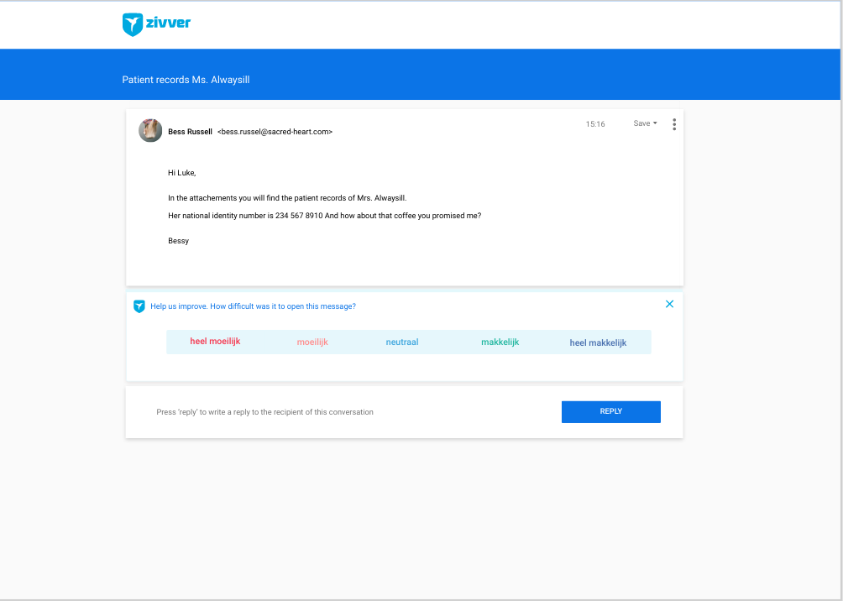Click the Zivver logo in header

(x=156, y=24)
